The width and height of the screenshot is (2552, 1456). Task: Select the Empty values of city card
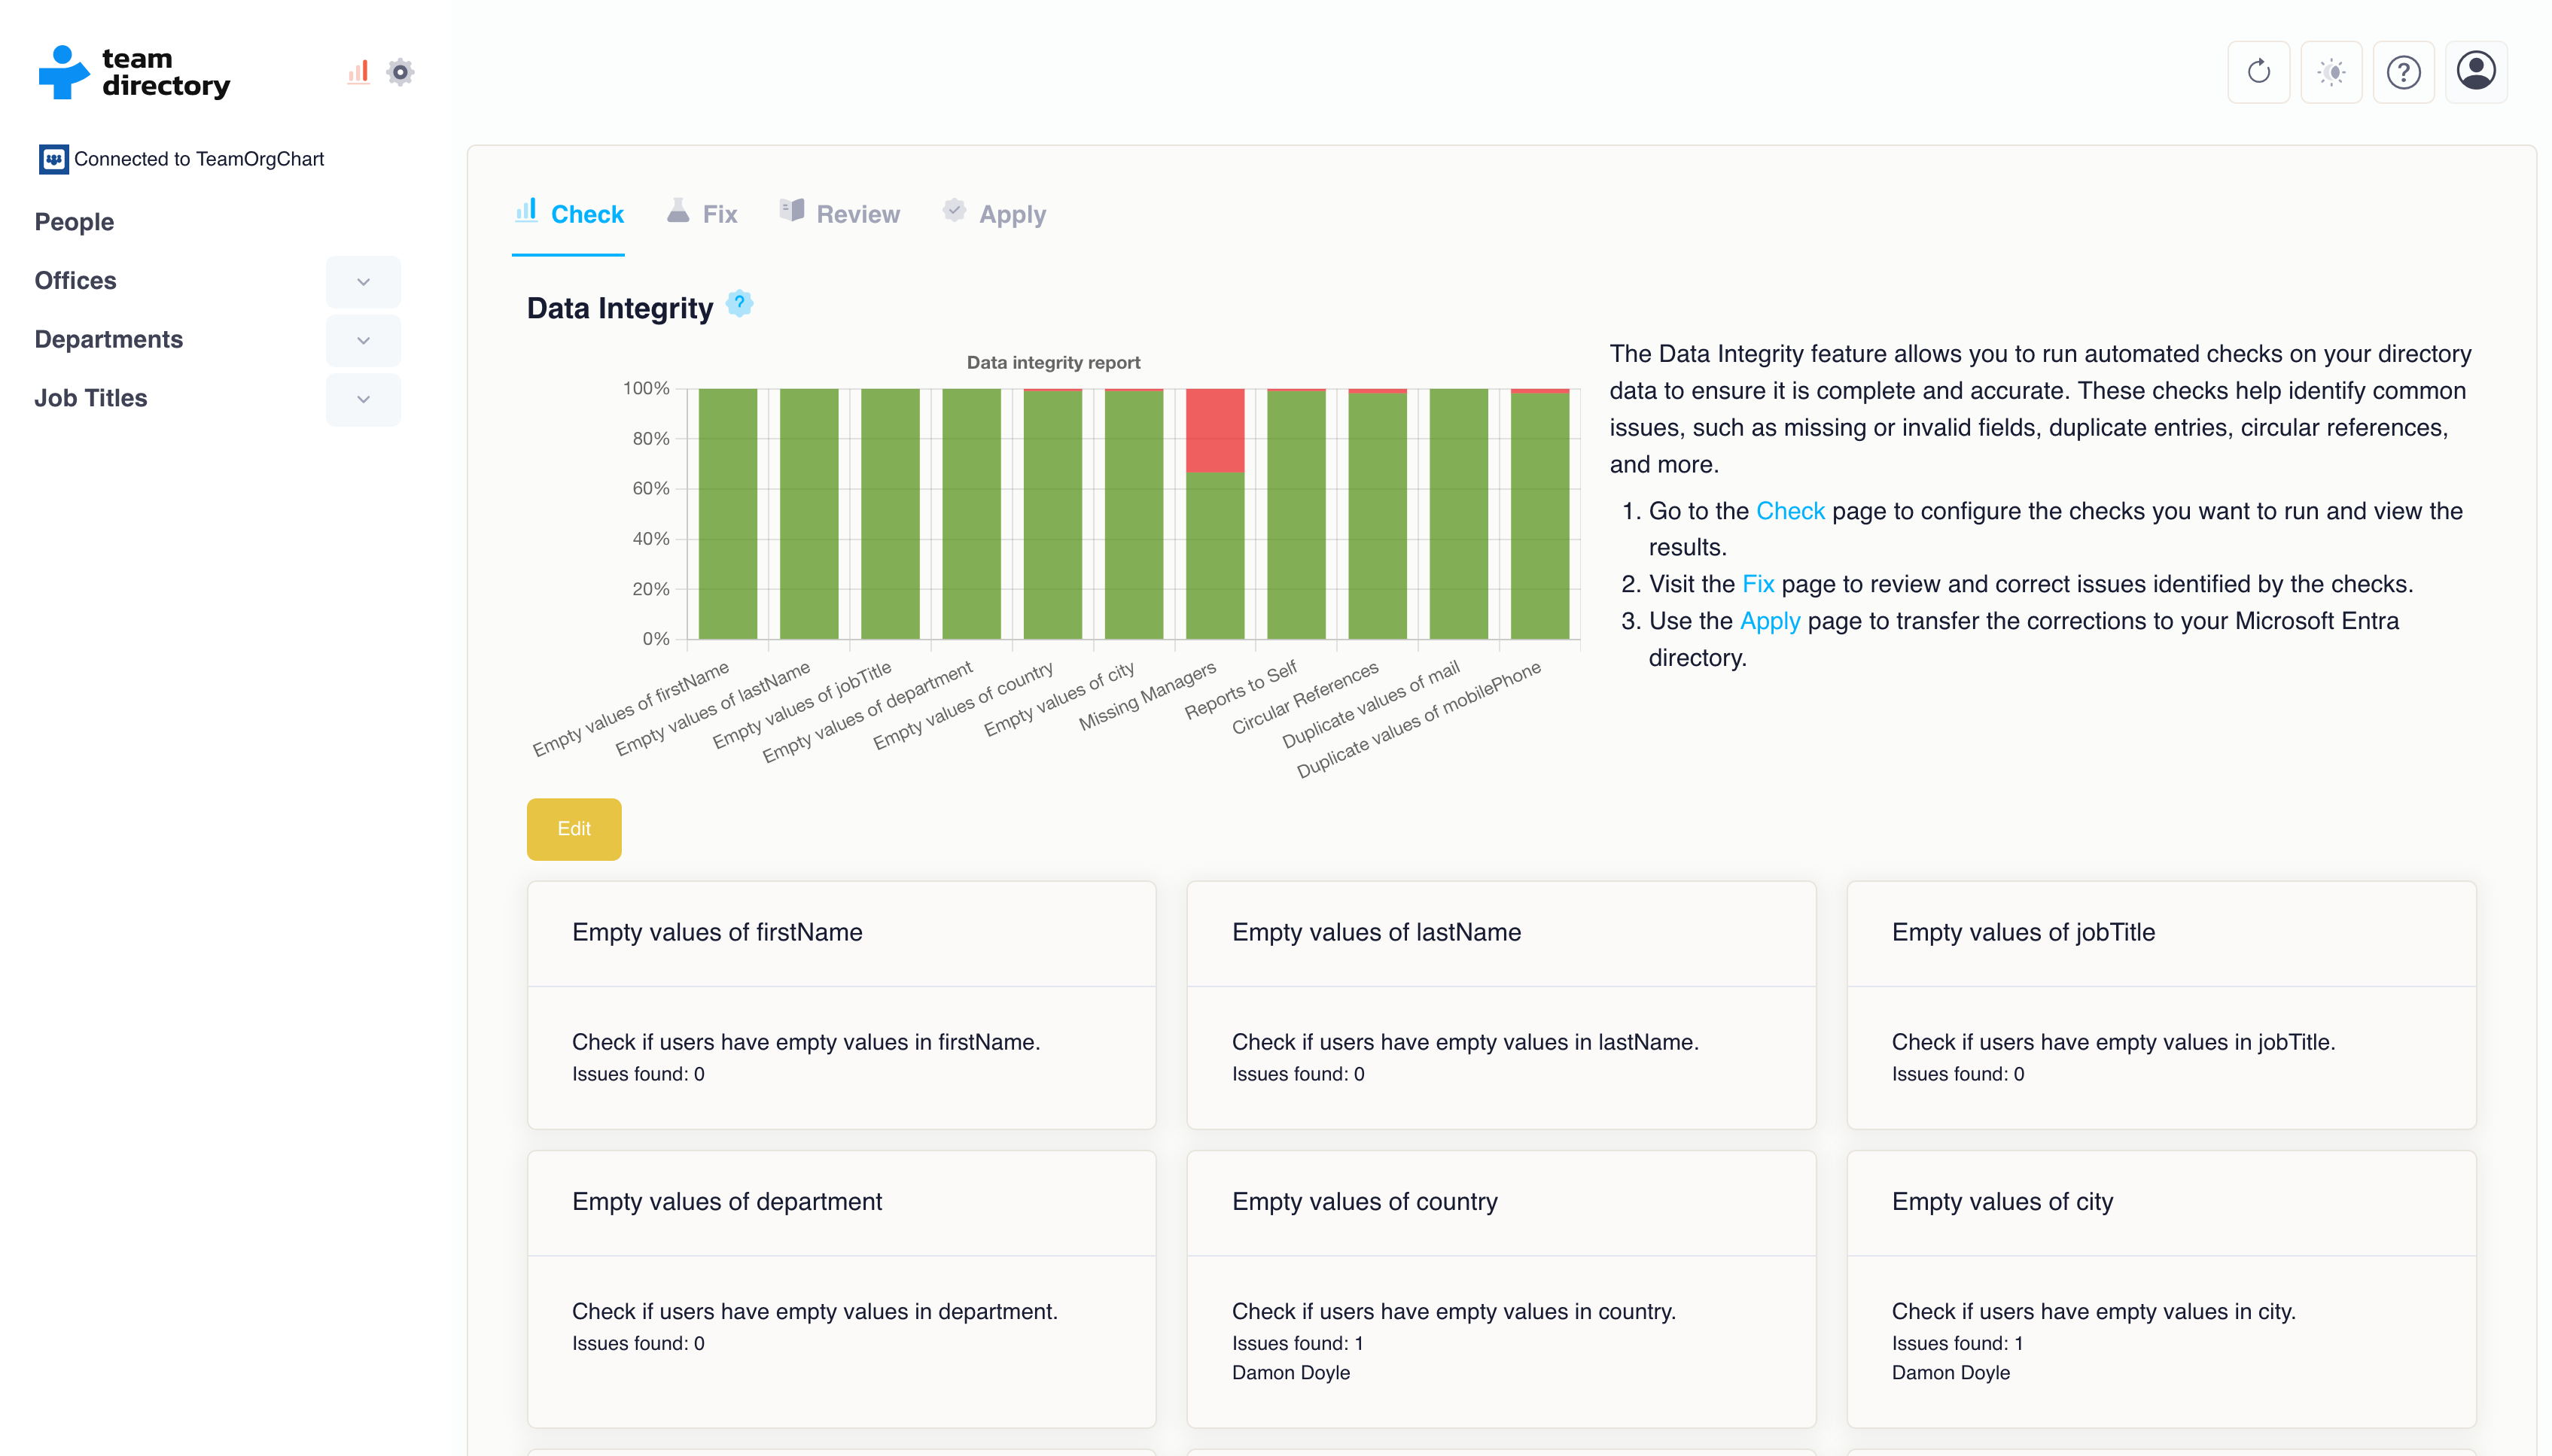click(x=2161, y=1289)
